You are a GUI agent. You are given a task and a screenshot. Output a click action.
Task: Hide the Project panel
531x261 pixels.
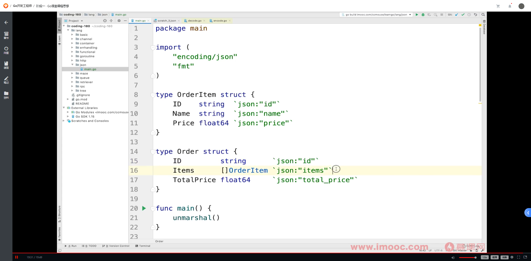(125, 21)
